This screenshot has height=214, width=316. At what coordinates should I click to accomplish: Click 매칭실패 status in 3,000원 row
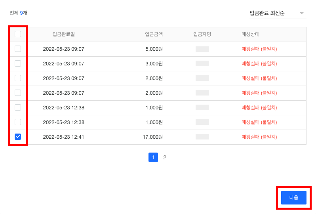point(259,63)
